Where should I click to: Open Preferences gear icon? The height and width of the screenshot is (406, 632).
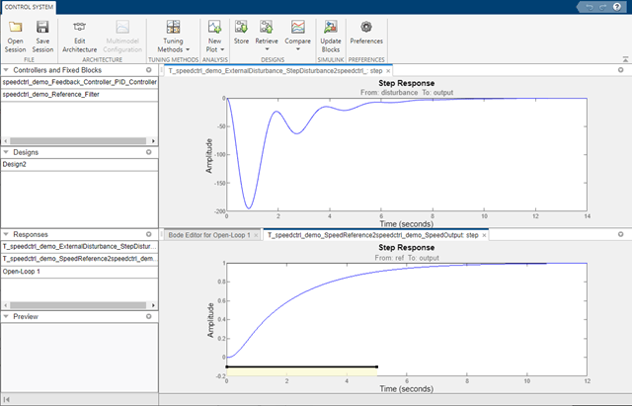(366, 27)
